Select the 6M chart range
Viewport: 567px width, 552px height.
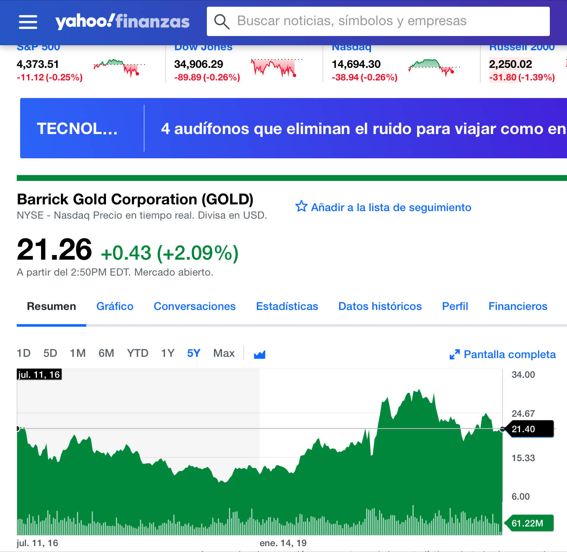pos(106,353)
